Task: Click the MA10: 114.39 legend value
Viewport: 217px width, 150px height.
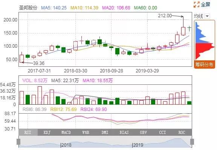Action: (84, 8)
